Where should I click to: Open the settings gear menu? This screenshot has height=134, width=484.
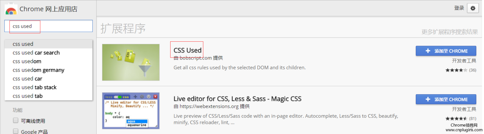(x=473, y=8)
